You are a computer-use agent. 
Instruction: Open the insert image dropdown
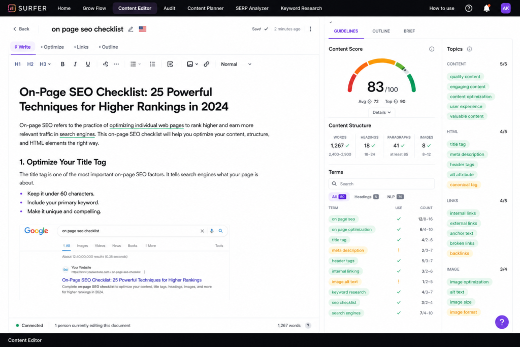192,64
